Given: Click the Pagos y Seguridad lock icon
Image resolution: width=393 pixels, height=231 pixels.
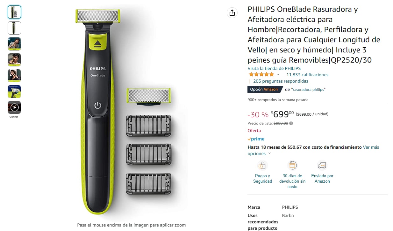Looking at the screenshot, I should point(262,165).
